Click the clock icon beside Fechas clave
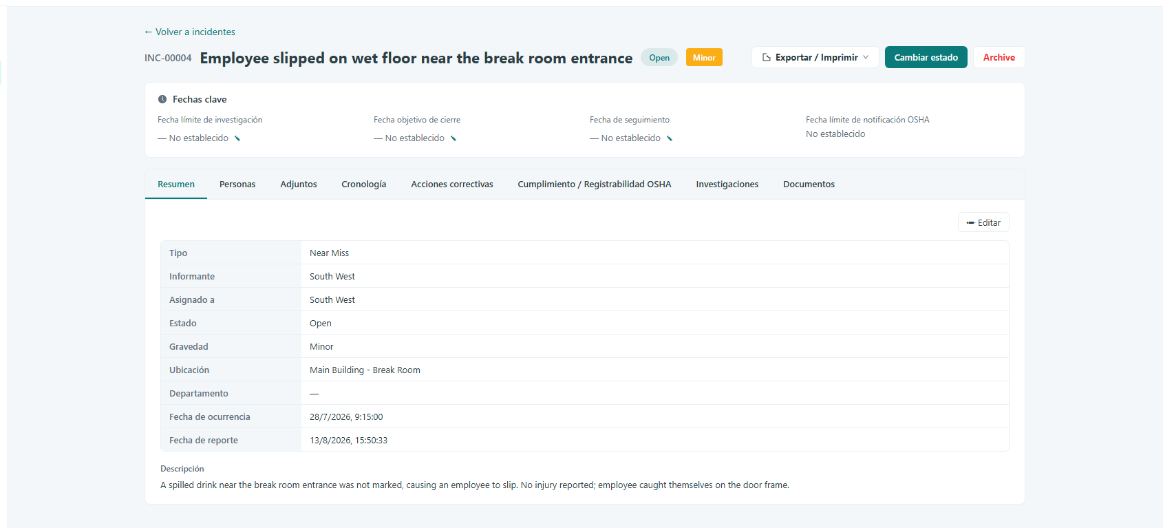 tap(162, 99)
